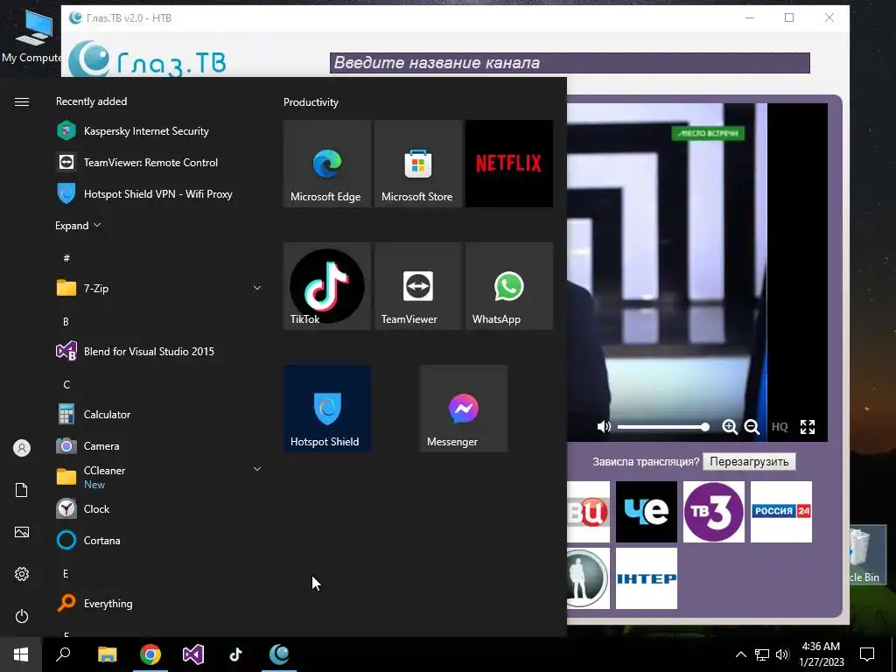The height and width of the screenshot is (672, 896).
Task: Open the Microsoft Store tile
Action: [417, 164]
